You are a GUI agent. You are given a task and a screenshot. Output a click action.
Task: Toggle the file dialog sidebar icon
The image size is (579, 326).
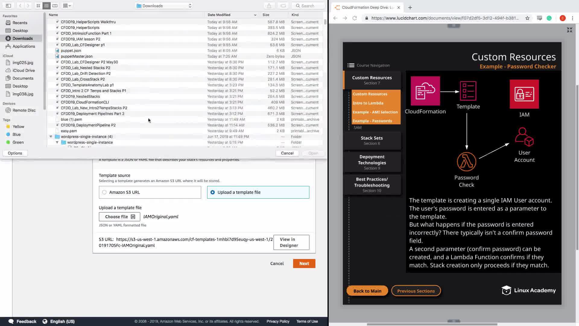8,6
